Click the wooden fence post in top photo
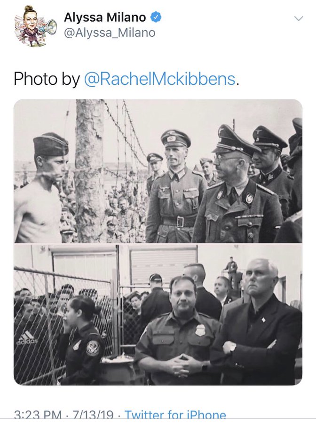The image size is (316, 424). click(89, 171)
